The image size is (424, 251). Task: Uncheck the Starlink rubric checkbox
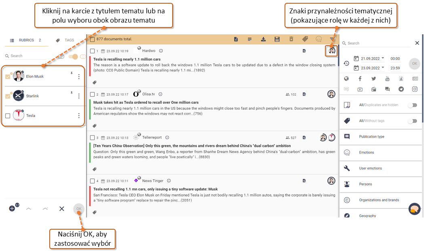point(8,96)
